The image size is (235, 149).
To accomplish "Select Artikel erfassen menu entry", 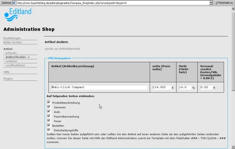I will (x=10, y=53).
